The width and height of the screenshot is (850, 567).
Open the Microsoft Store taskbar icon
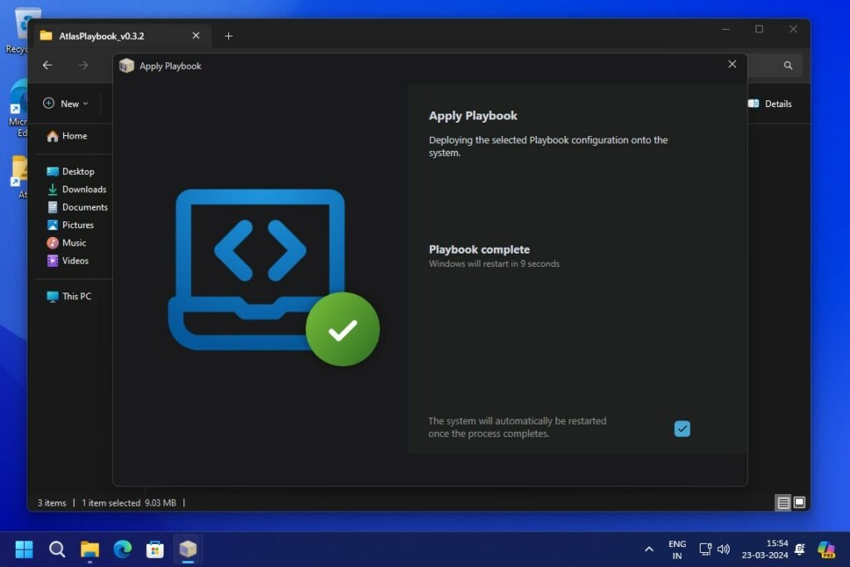tap(155, 549)
